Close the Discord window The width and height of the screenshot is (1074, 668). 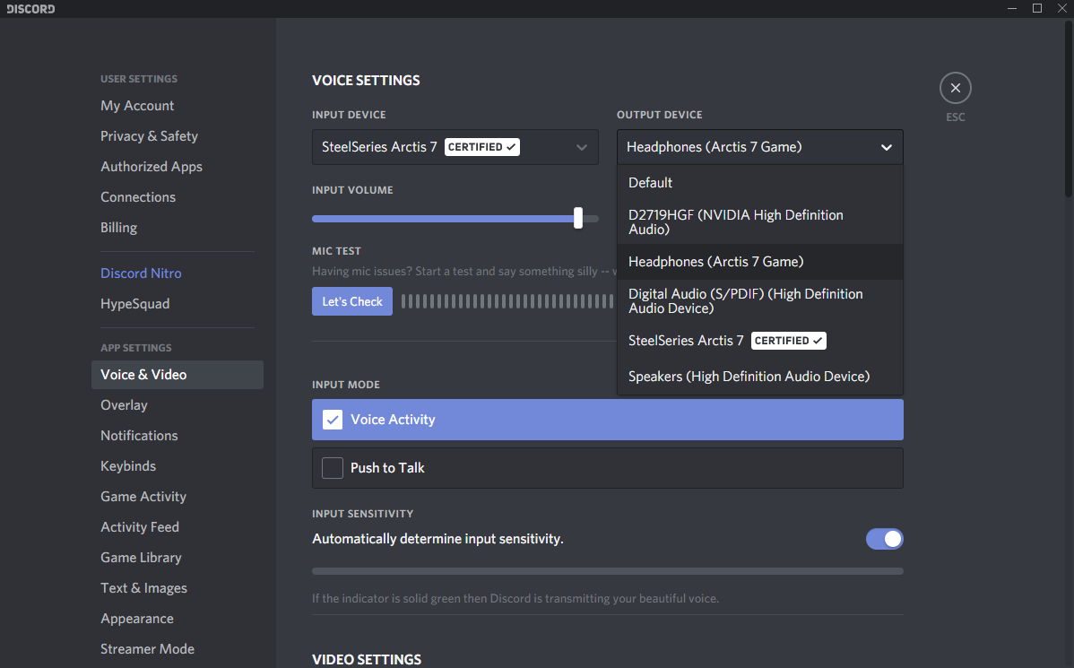[x=1061, y=8]
